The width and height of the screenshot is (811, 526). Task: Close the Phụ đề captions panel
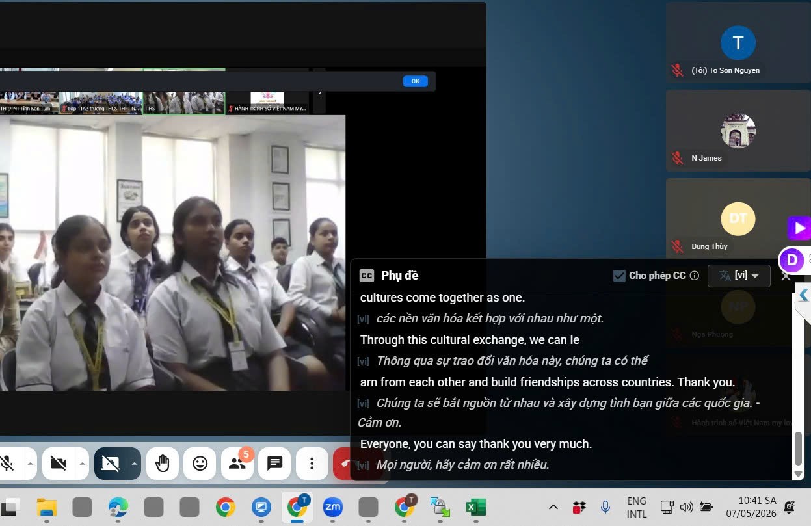[786, 276]
